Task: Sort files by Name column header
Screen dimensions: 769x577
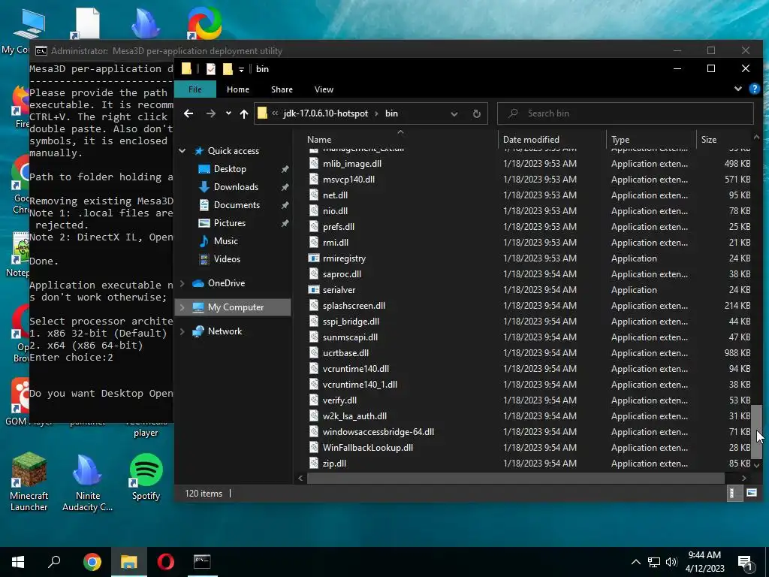Action: [319, 139]
